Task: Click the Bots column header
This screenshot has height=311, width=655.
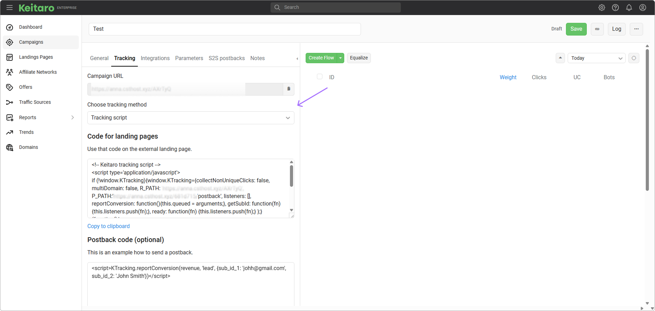Action: [x=609, y=77]
